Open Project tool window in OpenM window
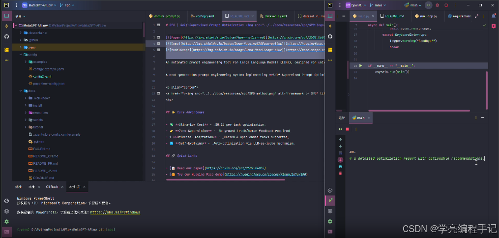Image resolution: width=499 pixels, height=238 pixels. click(x=330, y=16)
